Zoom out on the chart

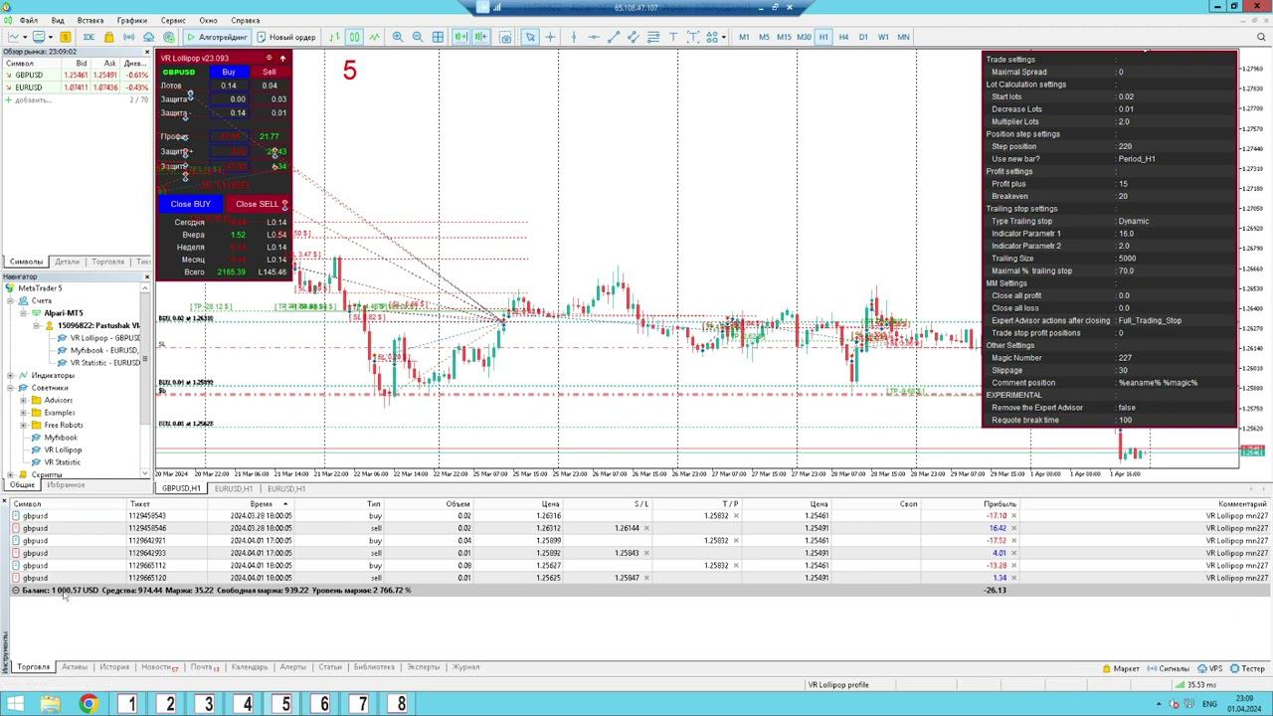click(x=418, y=37)
